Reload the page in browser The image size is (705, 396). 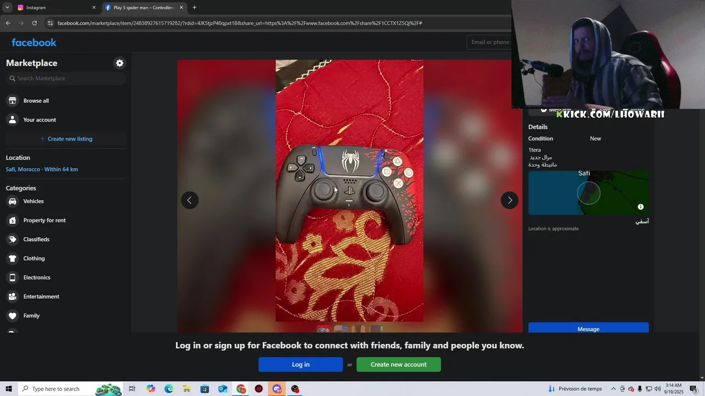tap(34, 23)
